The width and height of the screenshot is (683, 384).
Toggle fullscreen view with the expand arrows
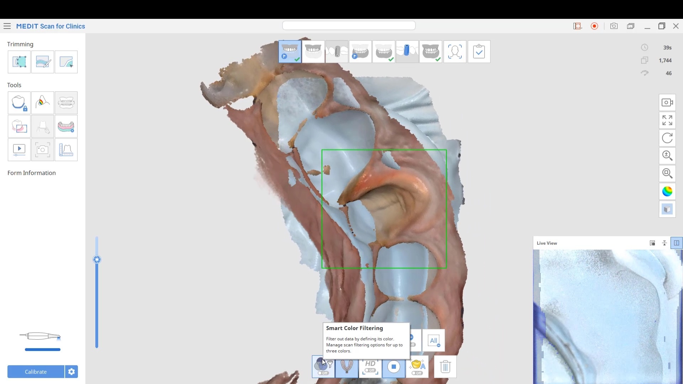pyautogui.click(x=667, y=120)
